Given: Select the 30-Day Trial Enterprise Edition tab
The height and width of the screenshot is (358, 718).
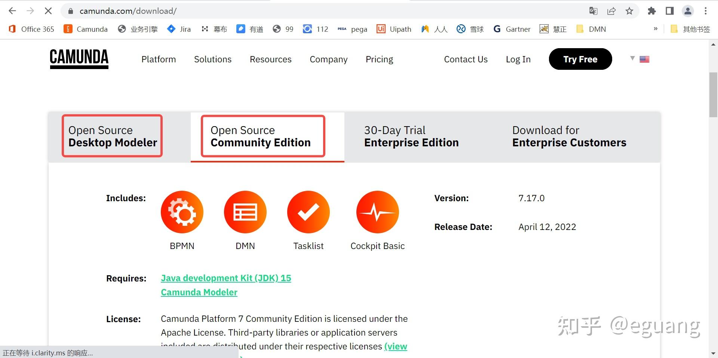Looking at the screenshot, I should pos(411,136).
